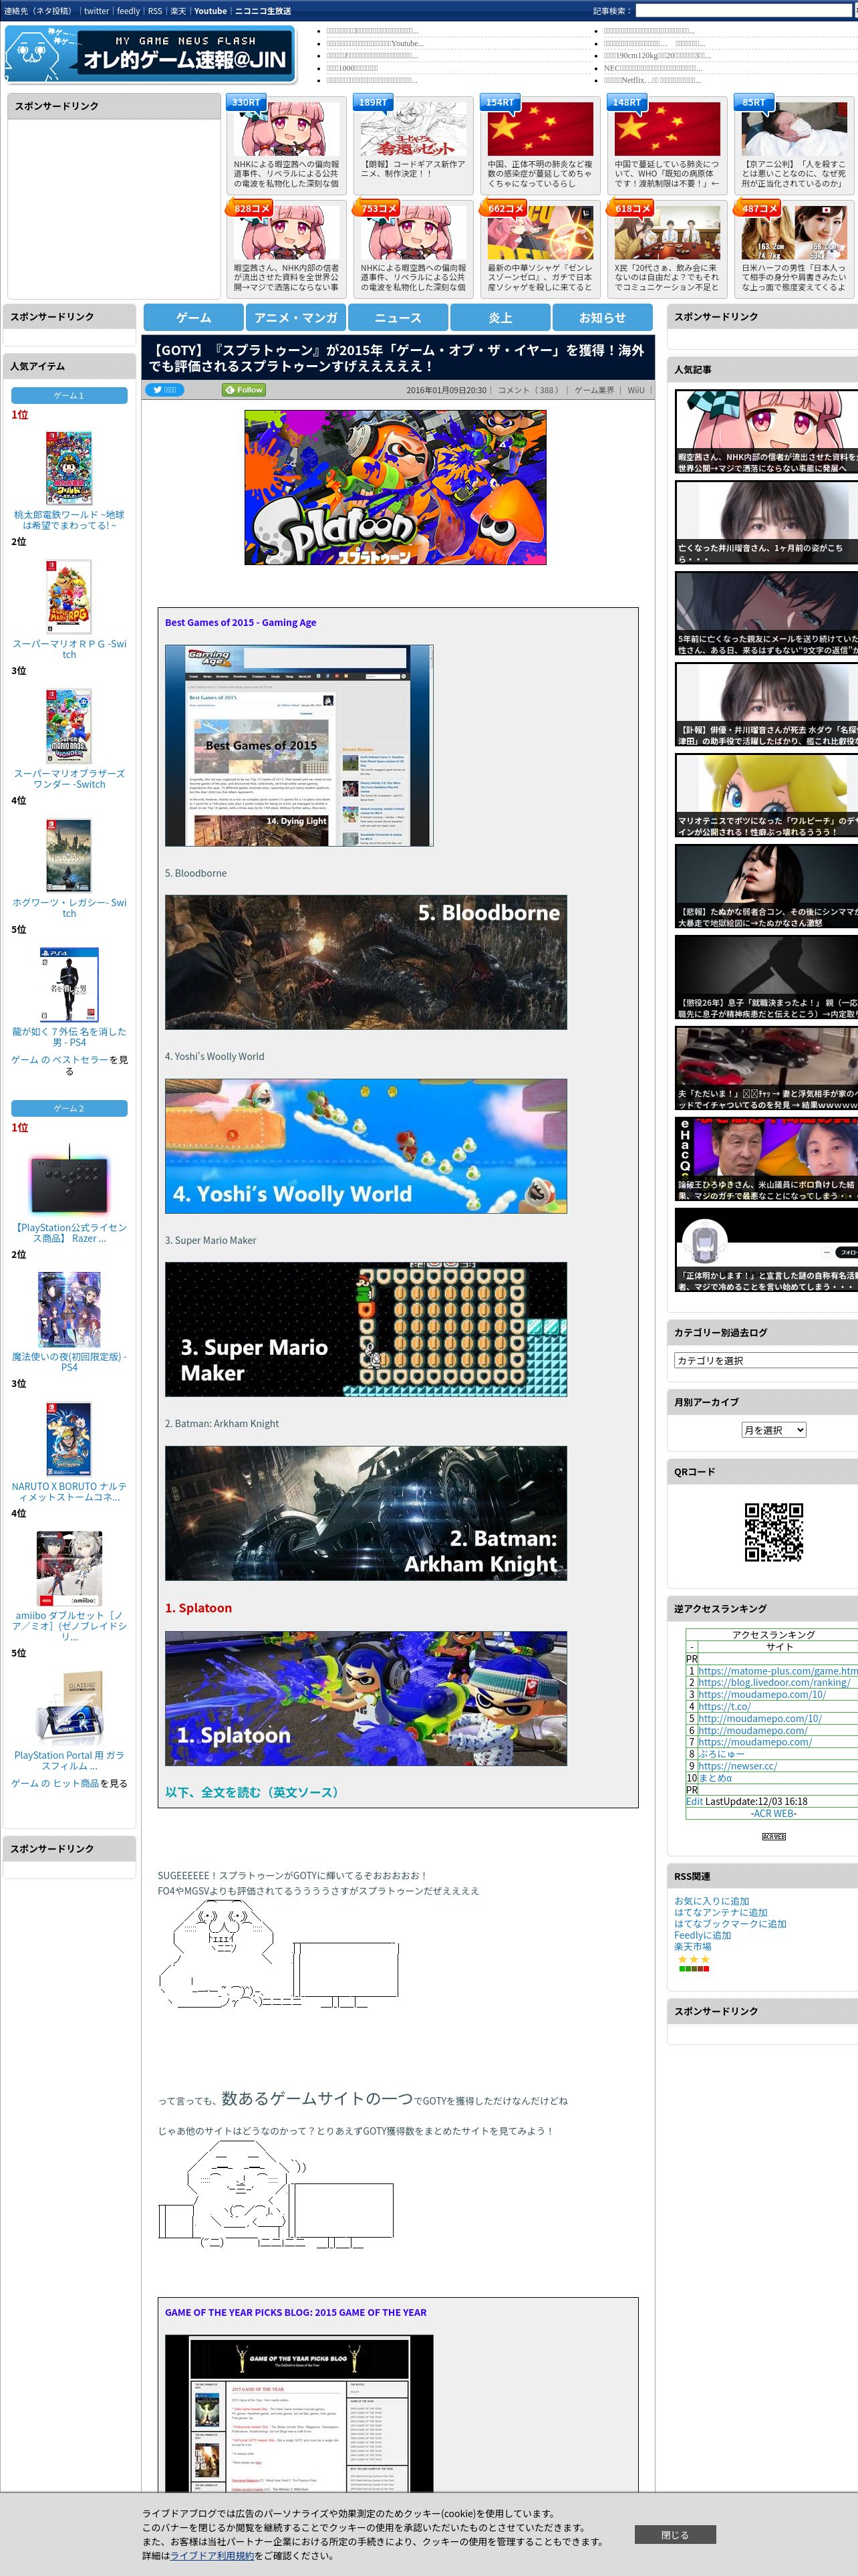Open the 月を選択 monthly archive dropdown
The width and height of the screenshot is (858, 2576).
pos(773,1430)
